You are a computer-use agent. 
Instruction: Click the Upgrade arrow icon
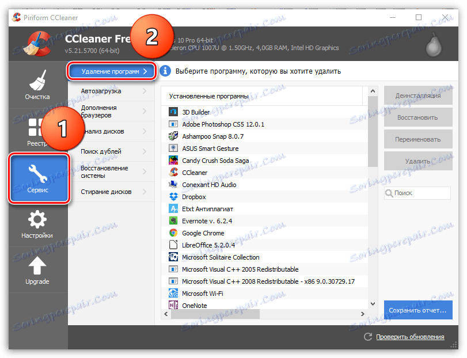[x=37, y=265]
